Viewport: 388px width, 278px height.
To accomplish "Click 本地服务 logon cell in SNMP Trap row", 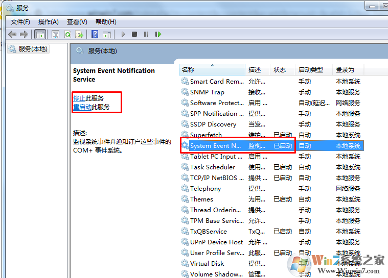I will [x=348, y=92].
